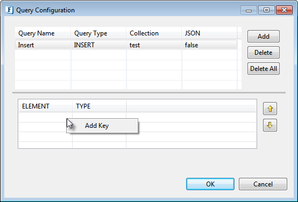Click the Query Configuration app icon
Image resolution: width=298 pixels, height=202 pixels.
click(9, 10)
